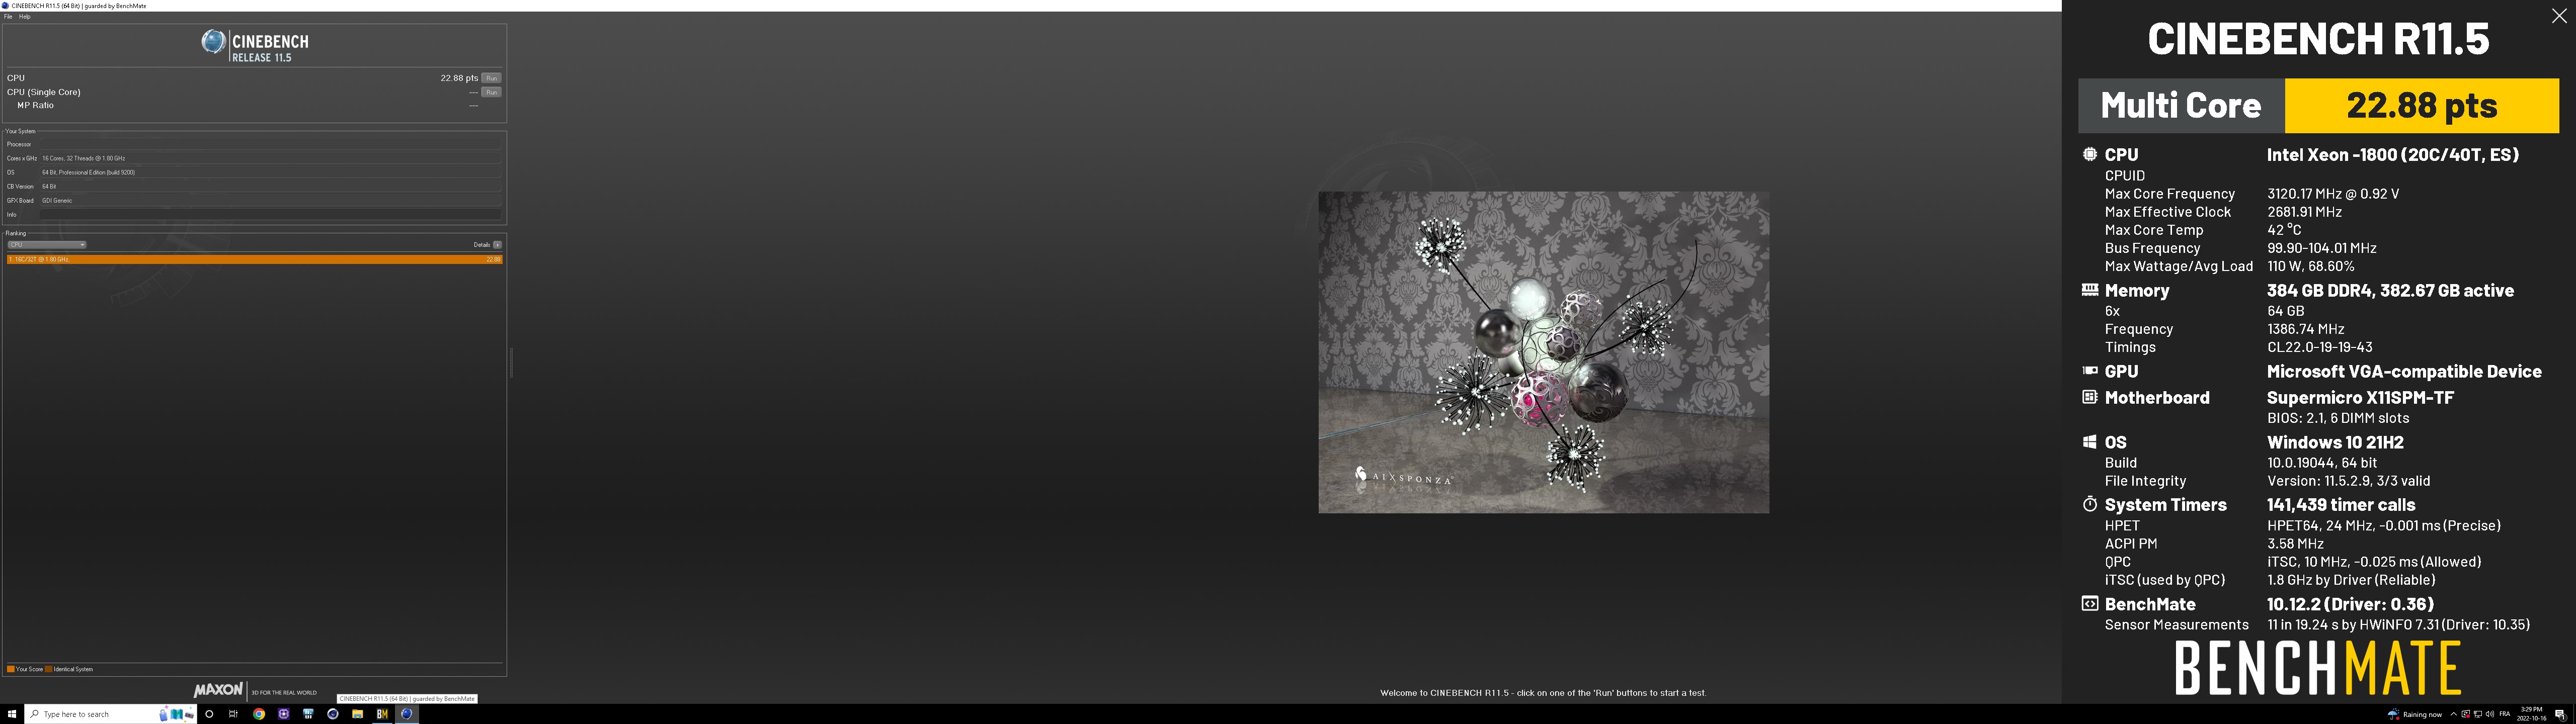This screenshot has width=2576, height=724.
Task: Click the OS field showing Professional Edition
Action: tap(270, 172)
